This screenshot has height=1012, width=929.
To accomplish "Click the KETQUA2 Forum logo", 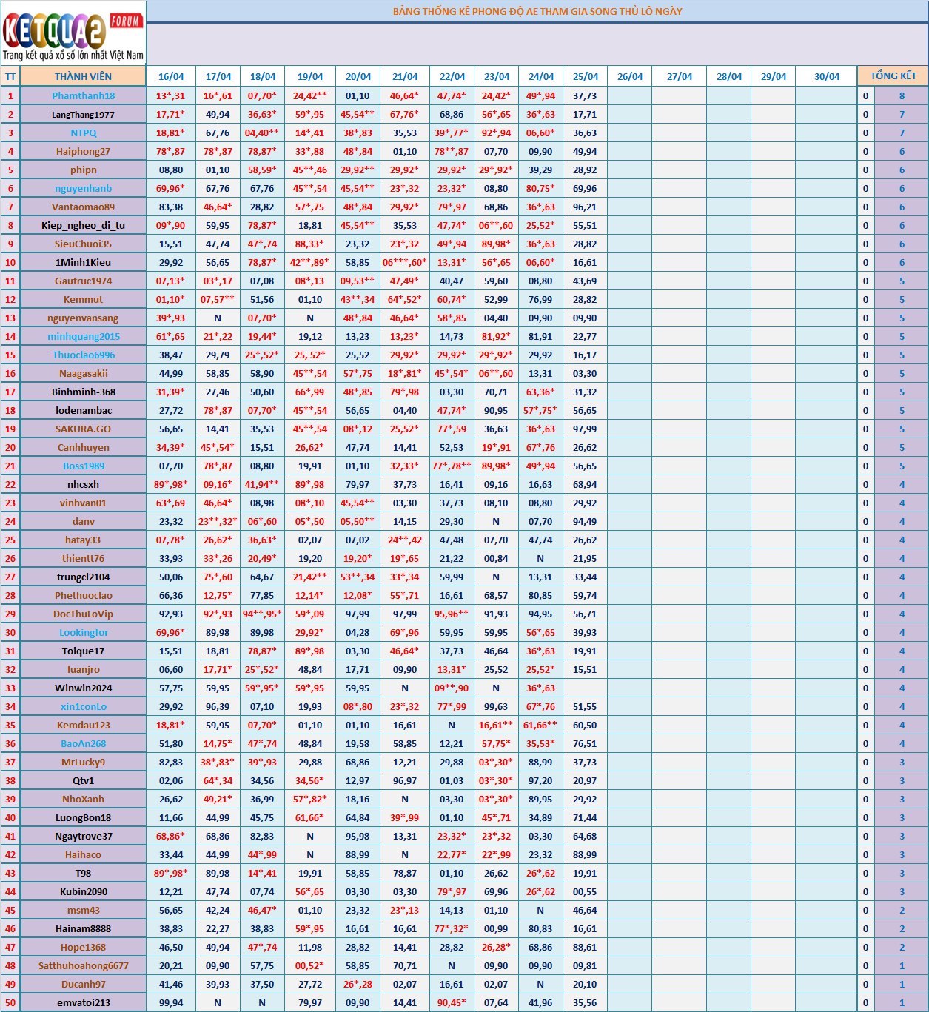I will 73,34.
